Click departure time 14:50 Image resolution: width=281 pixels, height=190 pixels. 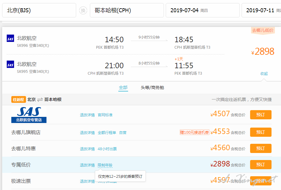click(x=114, y=39)
